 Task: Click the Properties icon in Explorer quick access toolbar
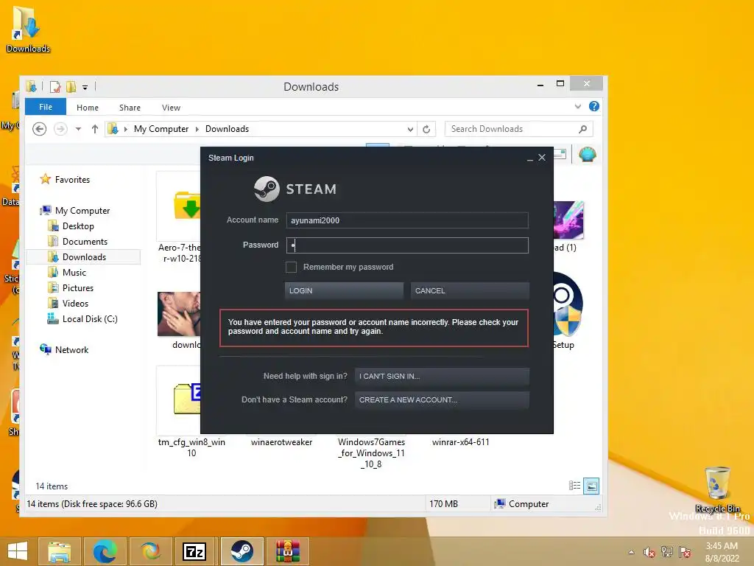[55, 87]
